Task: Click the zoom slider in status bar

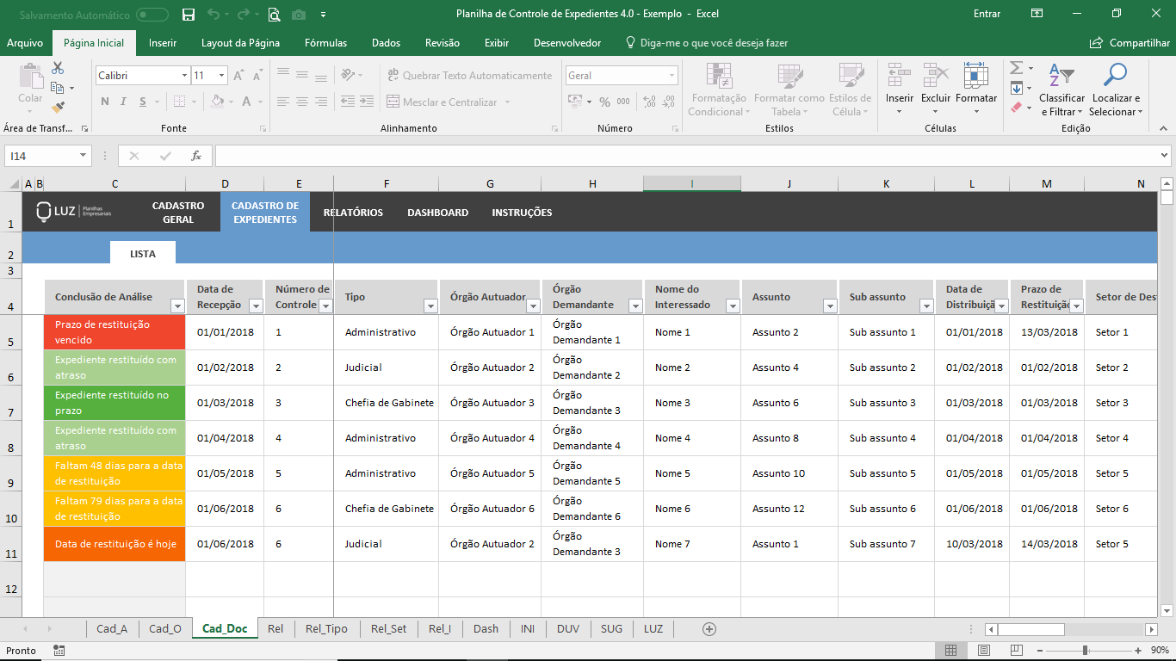Action: coord(1085,651)
